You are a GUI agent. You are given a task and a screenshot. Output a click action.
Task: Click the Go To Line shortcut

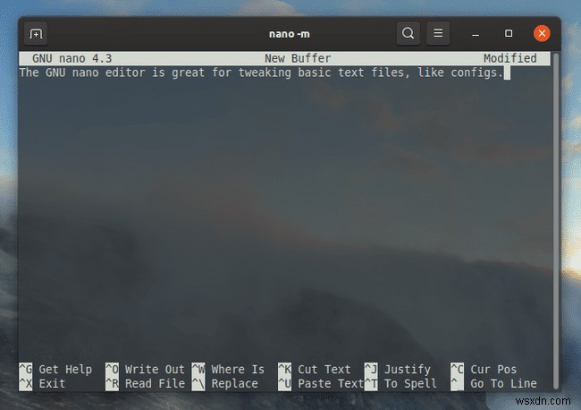(x=494, y=383)
